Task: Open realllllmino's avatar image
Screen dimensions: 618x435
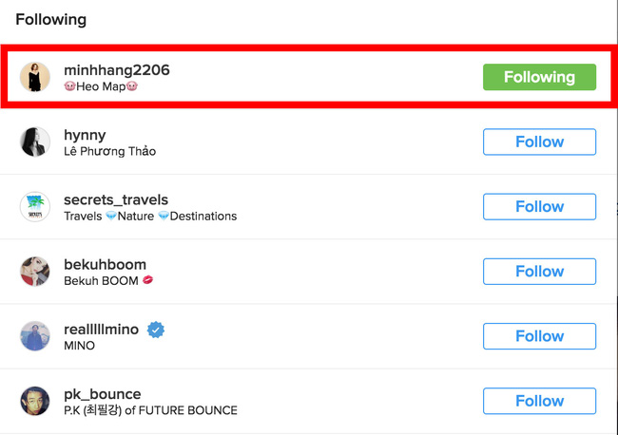Action: tap(35, 336)
